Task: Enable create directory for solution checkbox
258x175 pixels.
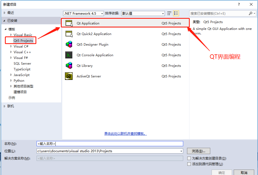Action: 189,158
